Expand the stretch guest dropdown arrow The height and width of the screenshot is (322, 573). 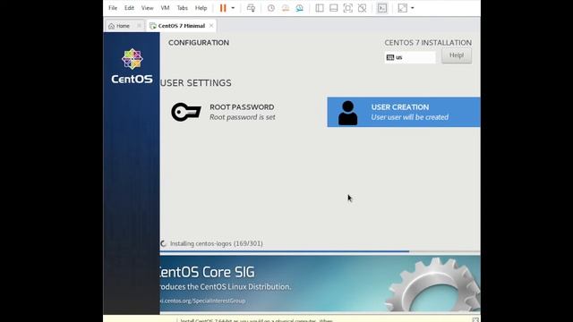coord(413,8)
